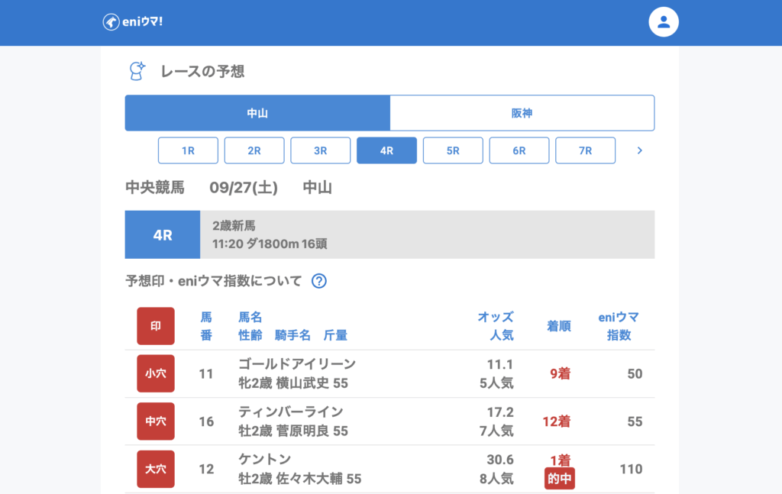
Task: Open 予想印・eniウマ指数について explanation link
Action: coord(214,281)
